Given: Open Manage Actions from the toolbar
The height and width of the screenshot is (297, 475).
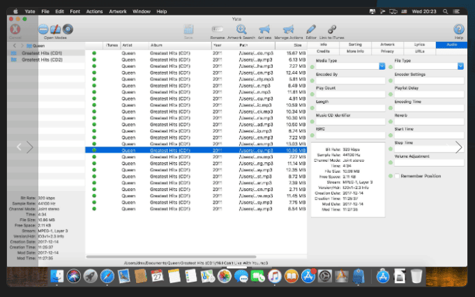Looking at the screenshot, I should tap(288, 29).
